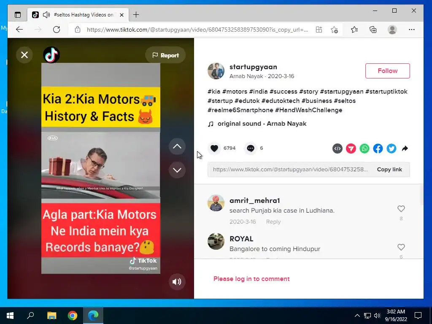Add this page to favorites star

point(334,30)
